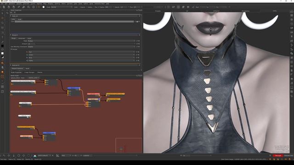Screen dimensions: 294x165
Task: Reset colors to black and white icon
Action: [x=2, y=57]
